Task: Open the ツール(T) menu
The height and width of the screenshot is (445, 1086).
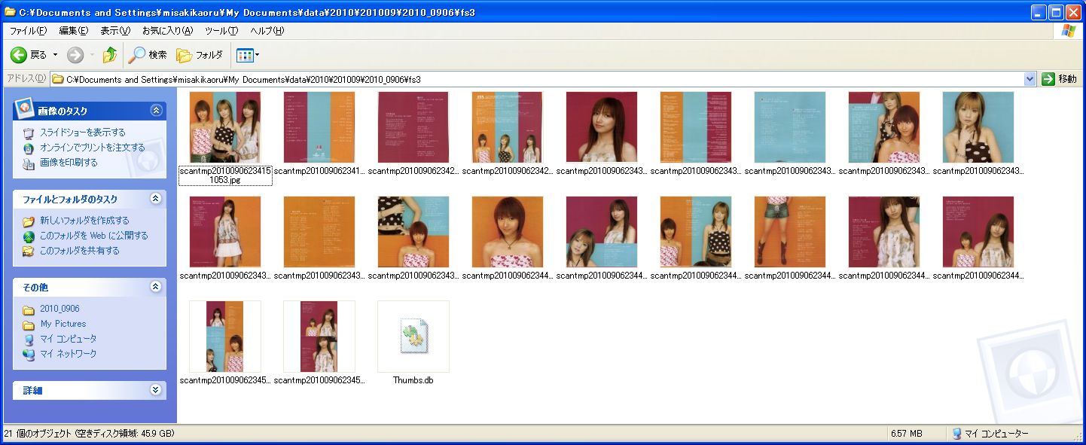Action: point(221,31)
